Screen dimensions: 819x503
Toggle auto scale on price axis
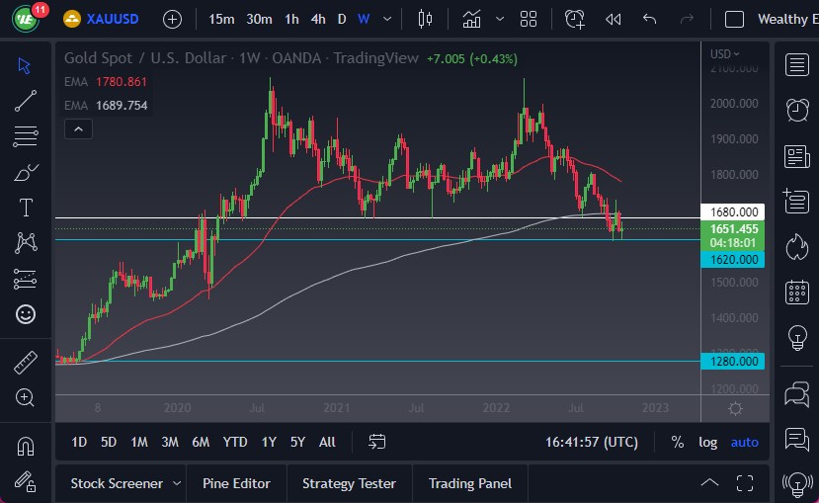(744, 442)
